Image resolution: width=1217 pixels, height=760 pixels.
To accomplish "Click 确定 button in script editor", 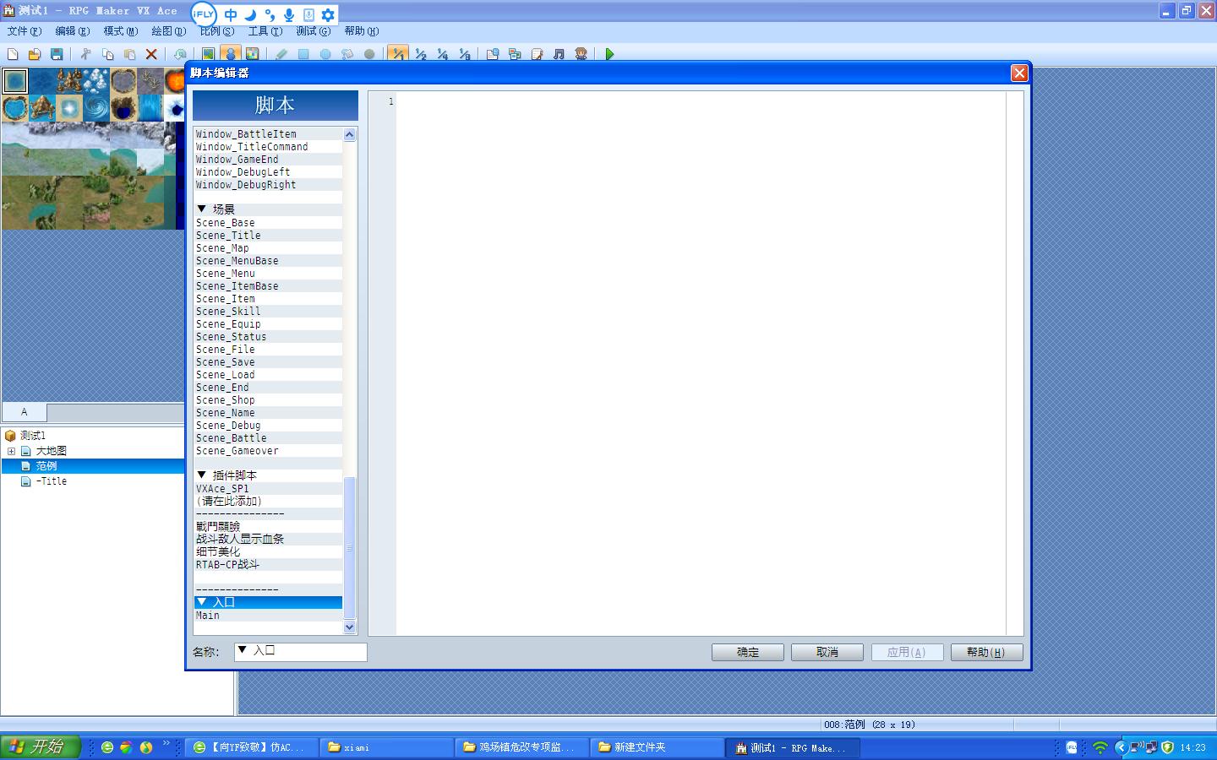I will [748, 652].
